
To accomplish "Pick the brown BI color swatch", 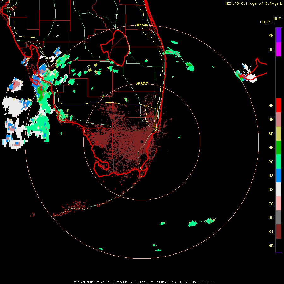I will (279, 232).
